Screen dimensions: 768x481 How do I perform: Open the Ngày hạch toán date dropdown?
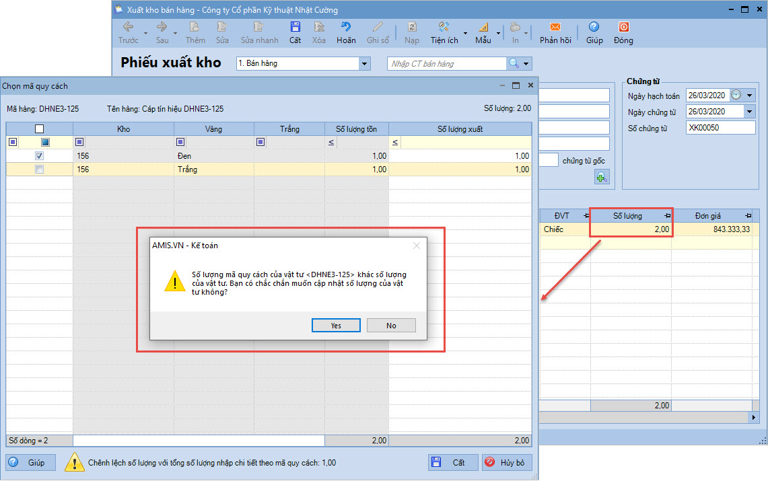click(750, 96)
